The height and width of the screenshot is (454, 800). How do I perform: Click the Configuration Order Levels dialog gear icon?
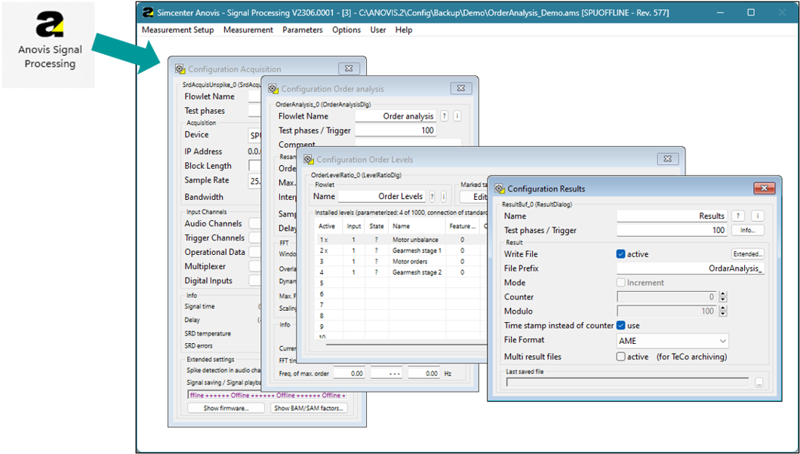pyautogui.click(x=308, y=159)
